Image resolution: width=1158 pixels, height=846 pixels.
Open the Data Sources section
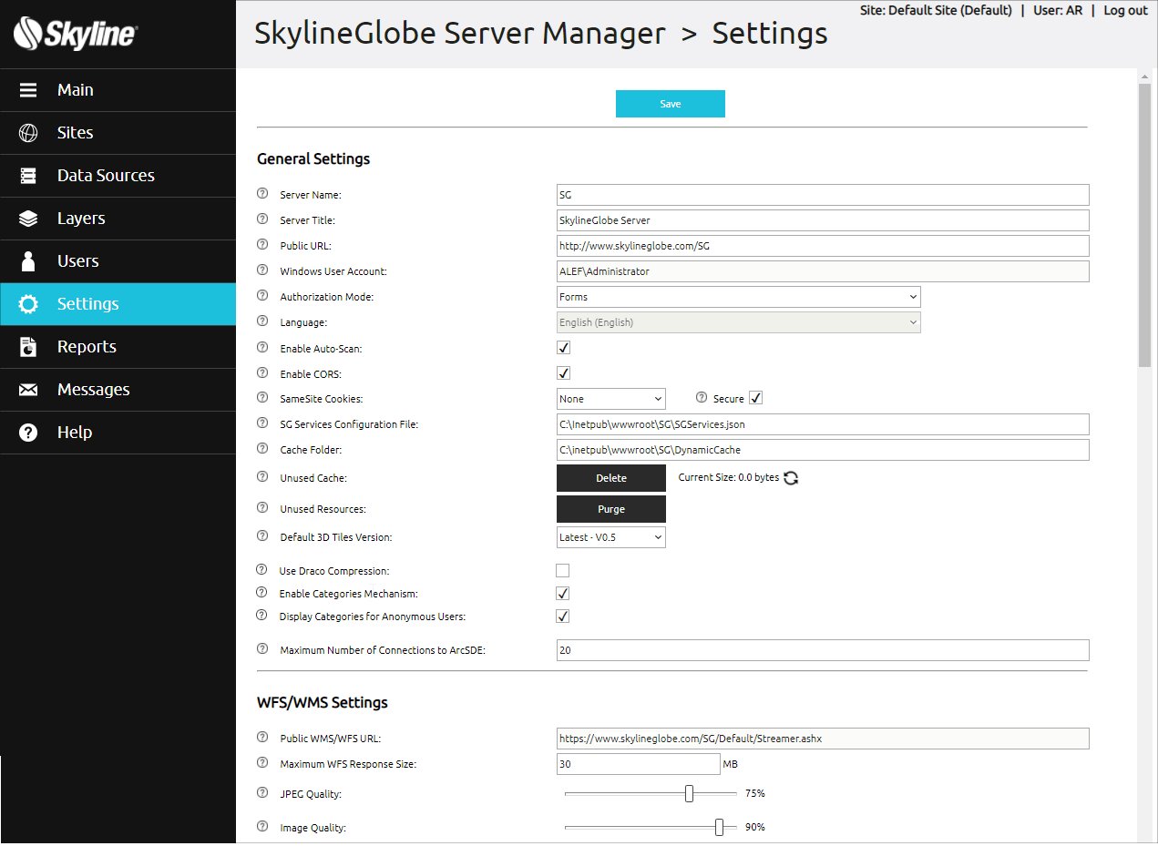pos(118,176)
